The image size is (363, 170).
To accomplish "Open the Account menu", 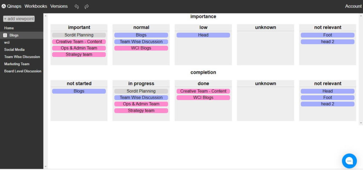I will (x=353, y=6).
